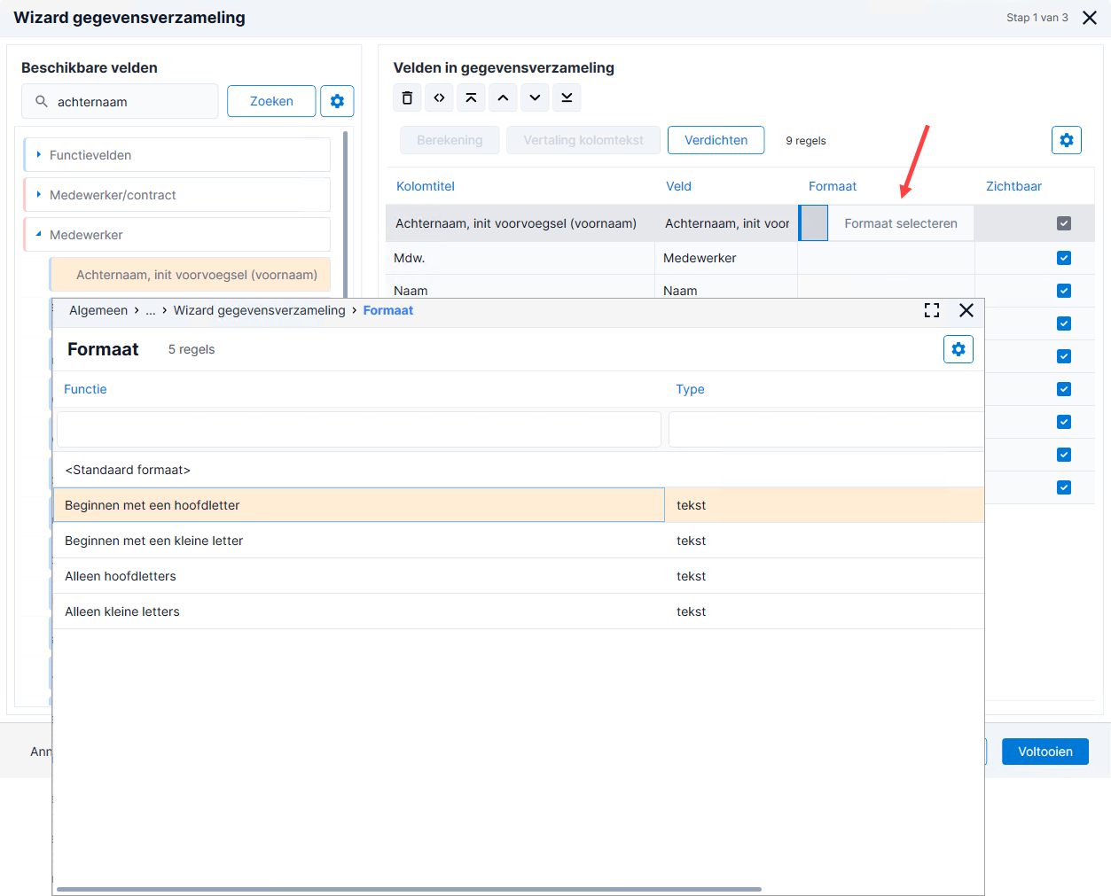The image size is (1111, 896).
Task: Toggle Zichtbaar checkbox for Naam row
Action: pos(1064,291)
